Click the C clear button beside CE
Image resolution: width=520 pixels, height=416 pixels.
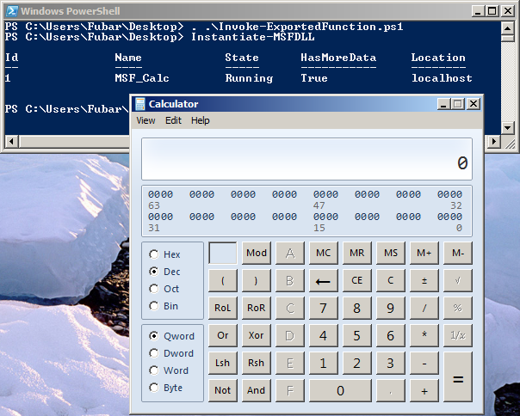[391, 280]
